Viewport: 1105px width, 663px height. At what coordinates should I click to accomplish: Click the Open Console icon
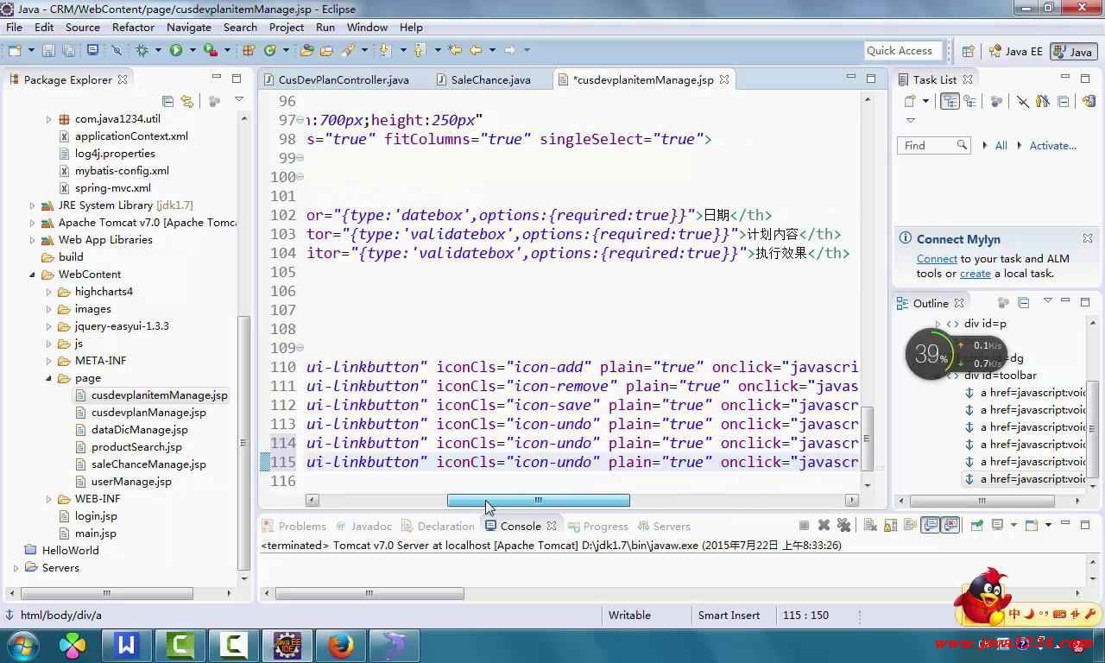pos(1031,525)
